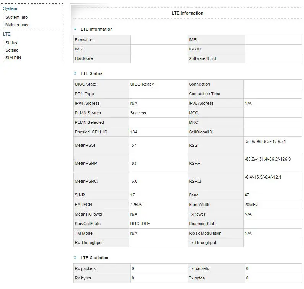Click the EARFCN value 42595
This screenshot has width=304, height=289.
click(136, 205)
